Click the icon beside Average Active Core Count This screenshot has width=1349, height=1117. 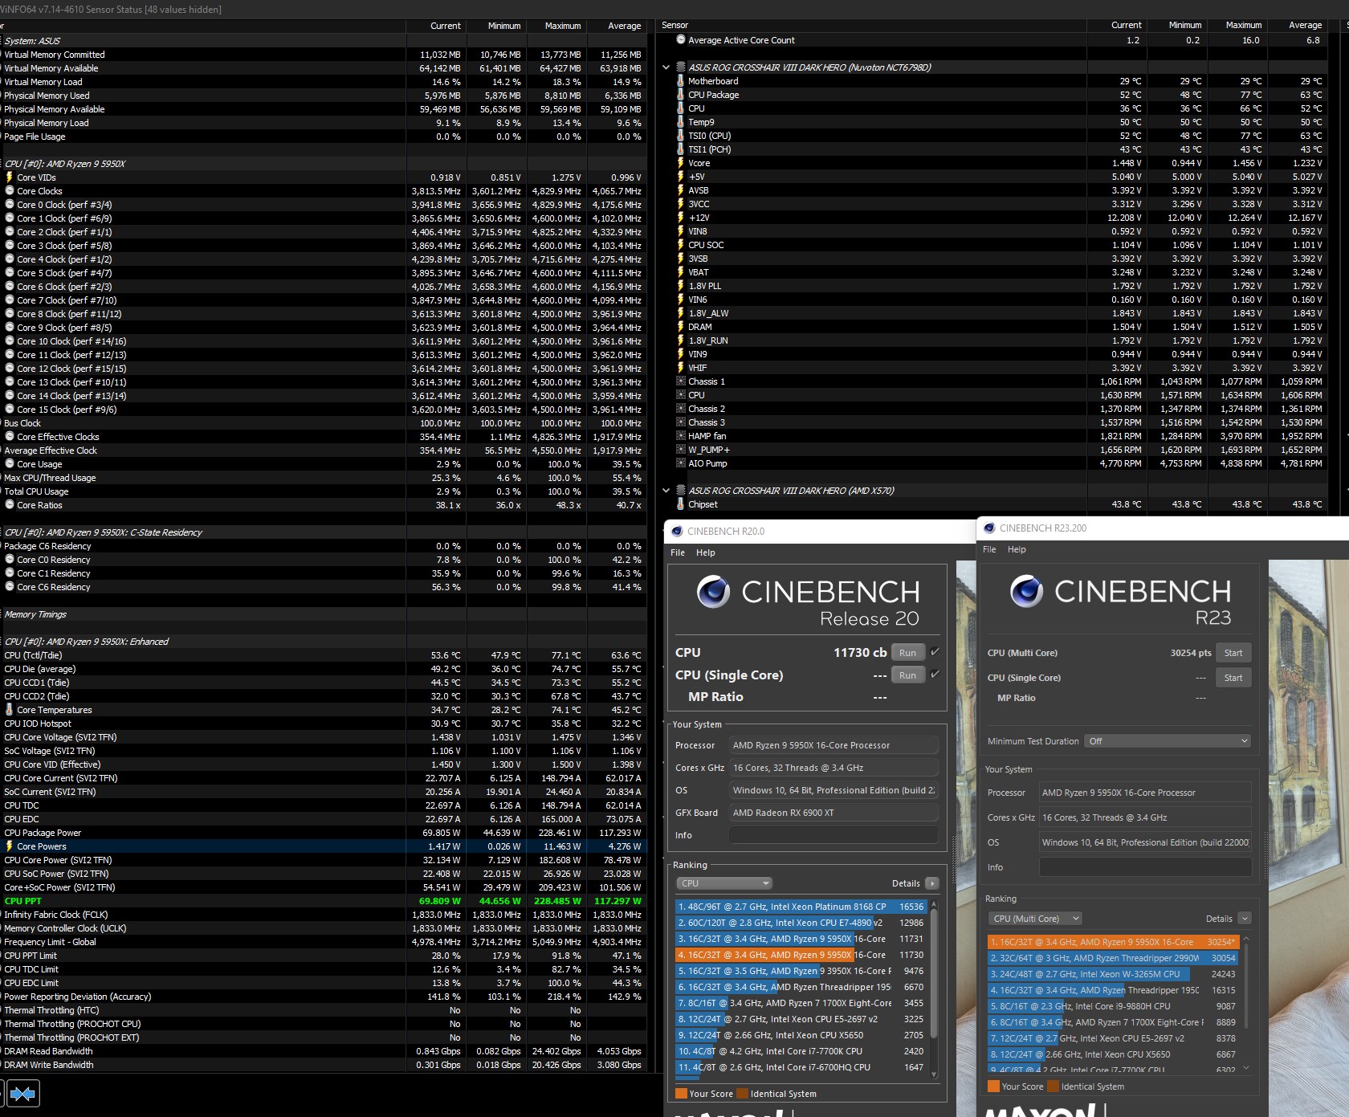point(681,40)
